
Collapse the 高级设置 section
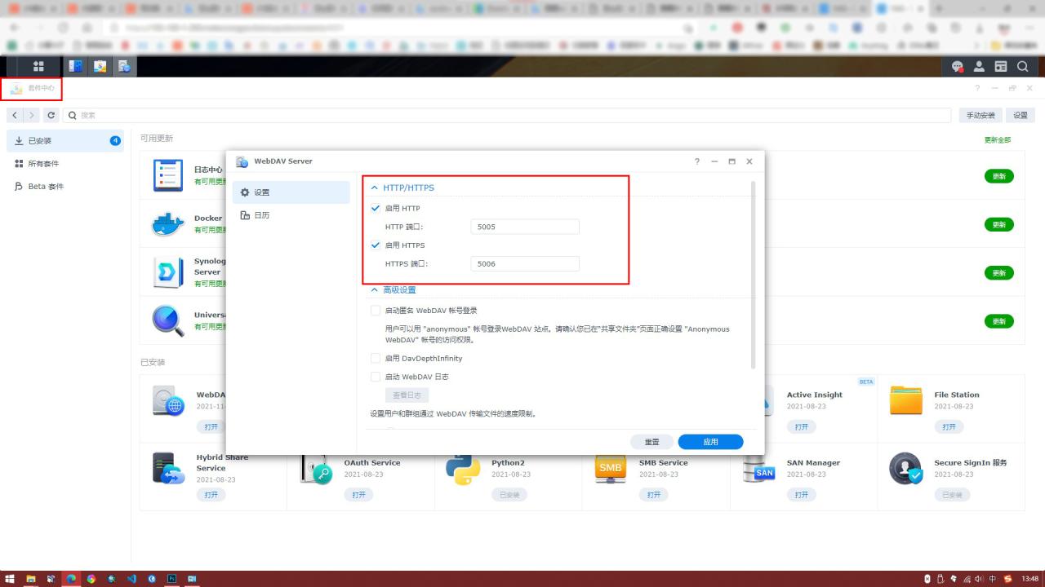coord(375,289)
